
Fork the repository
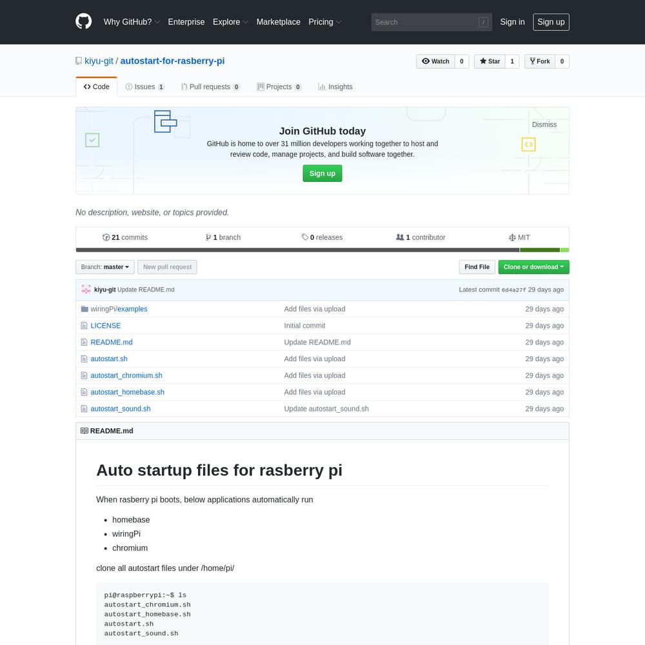(540, 61)
